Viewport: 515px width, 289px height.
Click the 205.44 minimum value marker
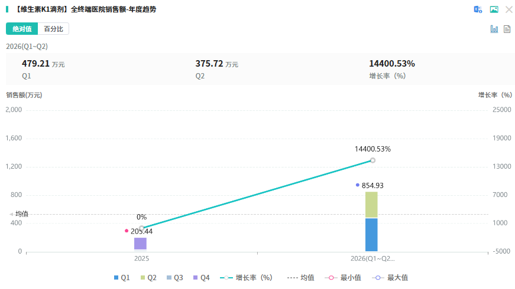click(127, 231)
